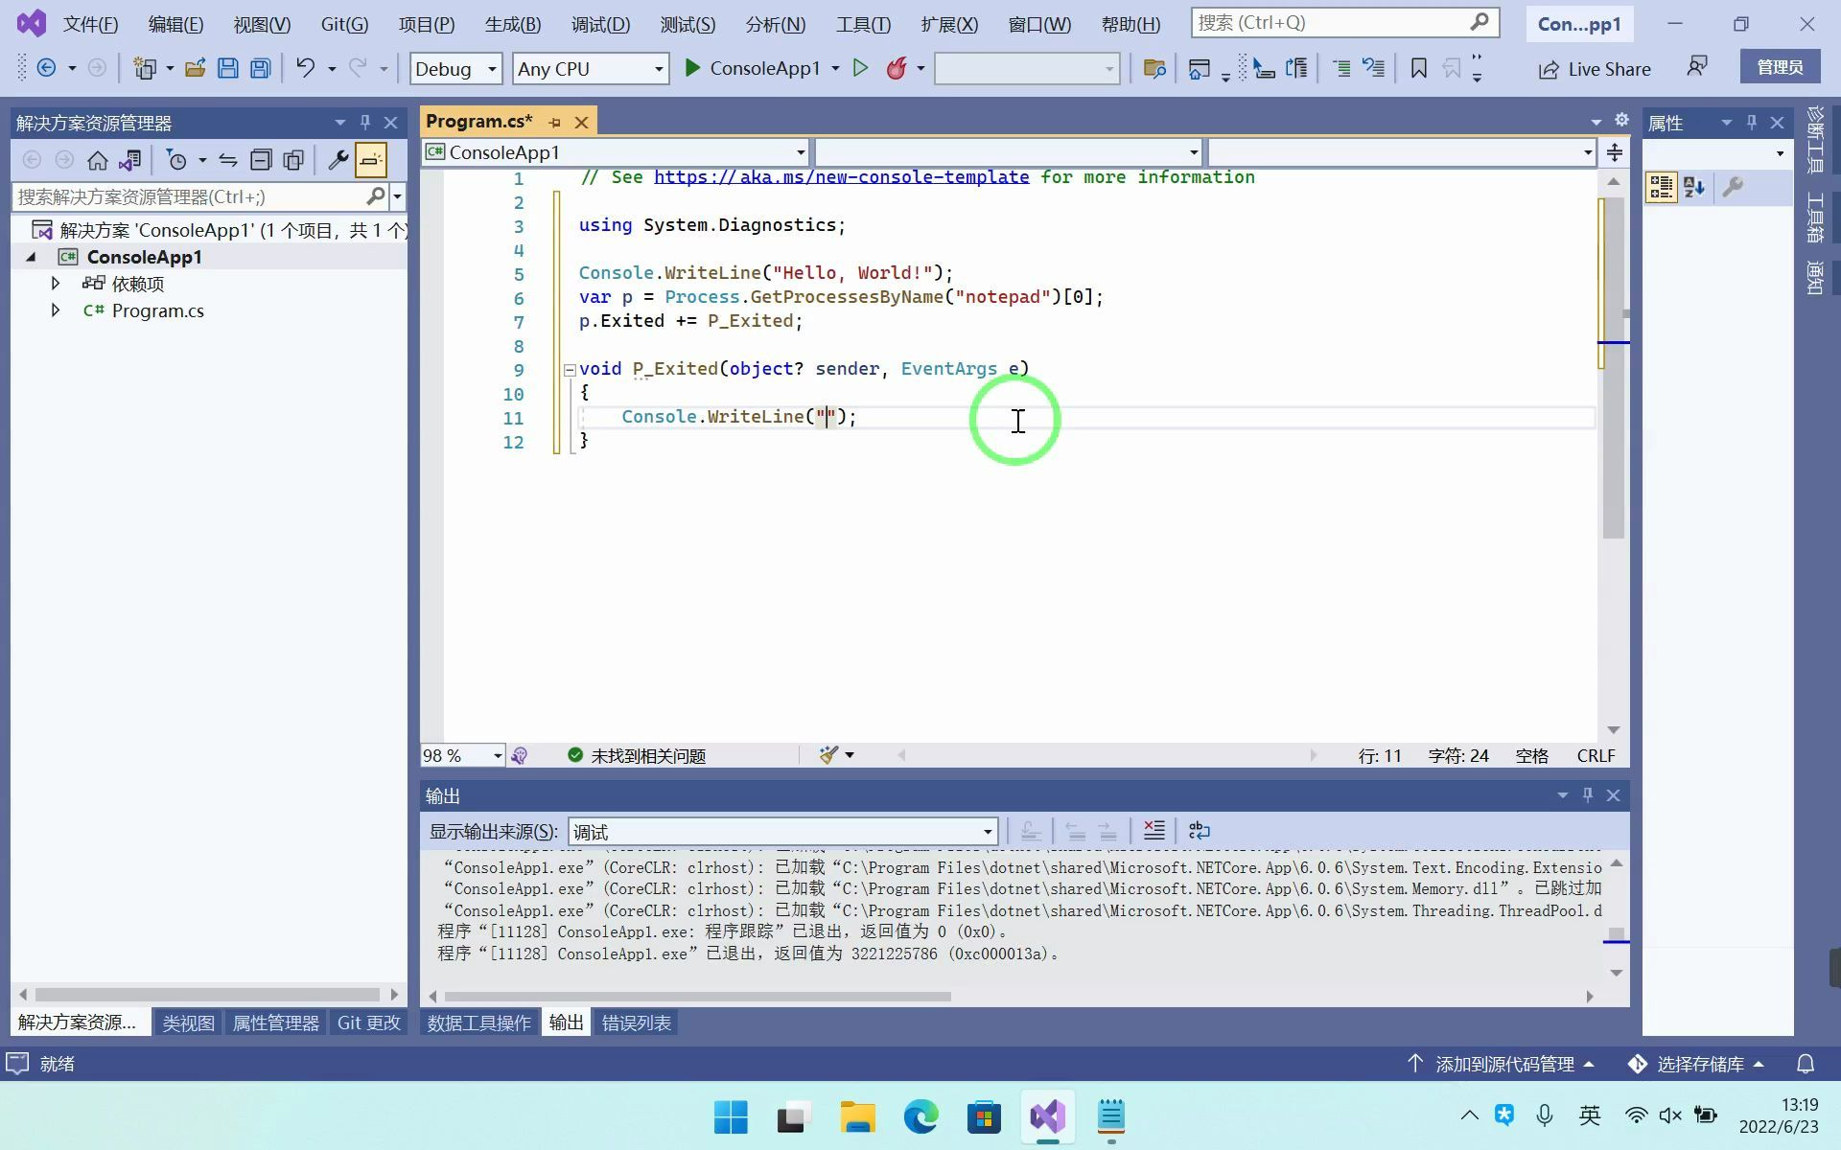
Task: Click the bookmark toggle icon in toolbar
Action: pyautogui.click(x=1418, y=68)
